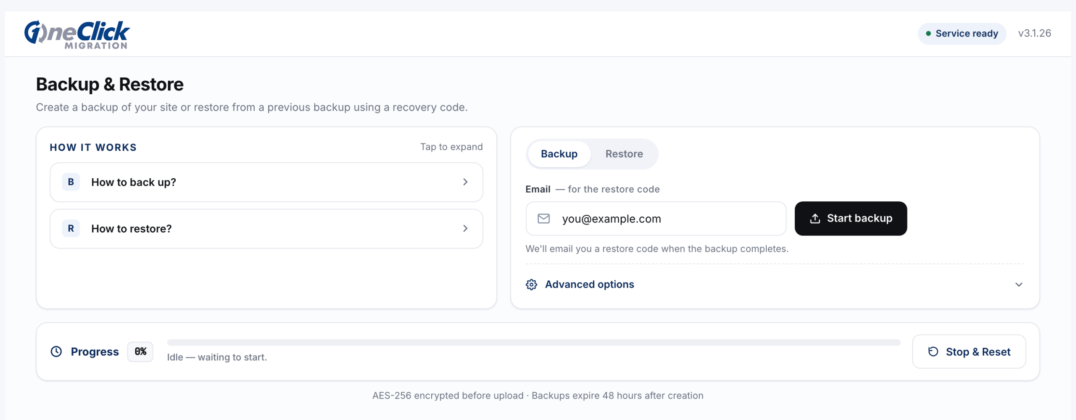This screenshot has height=420, width=1076.
Task: Expand the How to back up? row chevron
Action: 465,182
